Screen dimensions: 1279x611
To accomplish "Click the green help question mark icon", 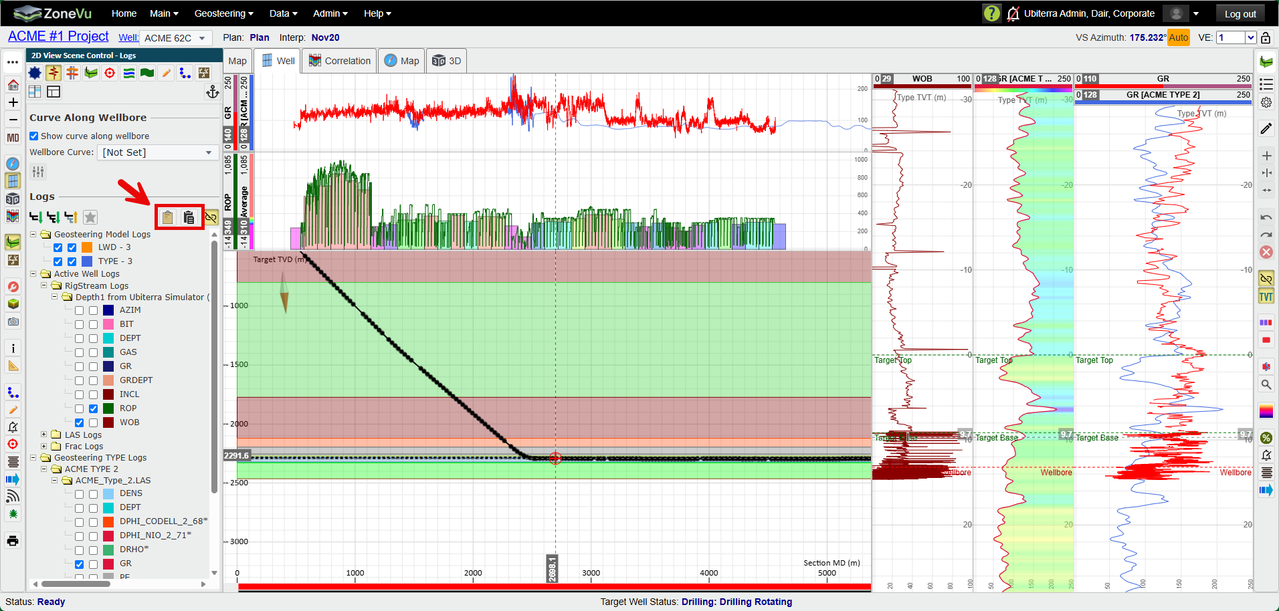I will [x=991, y=13].
